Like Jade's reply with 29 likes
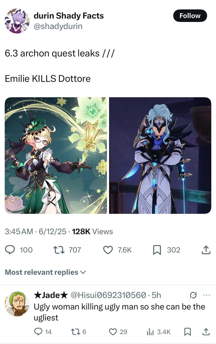Screen dimensions: 216x344 [x=113, y=332]
